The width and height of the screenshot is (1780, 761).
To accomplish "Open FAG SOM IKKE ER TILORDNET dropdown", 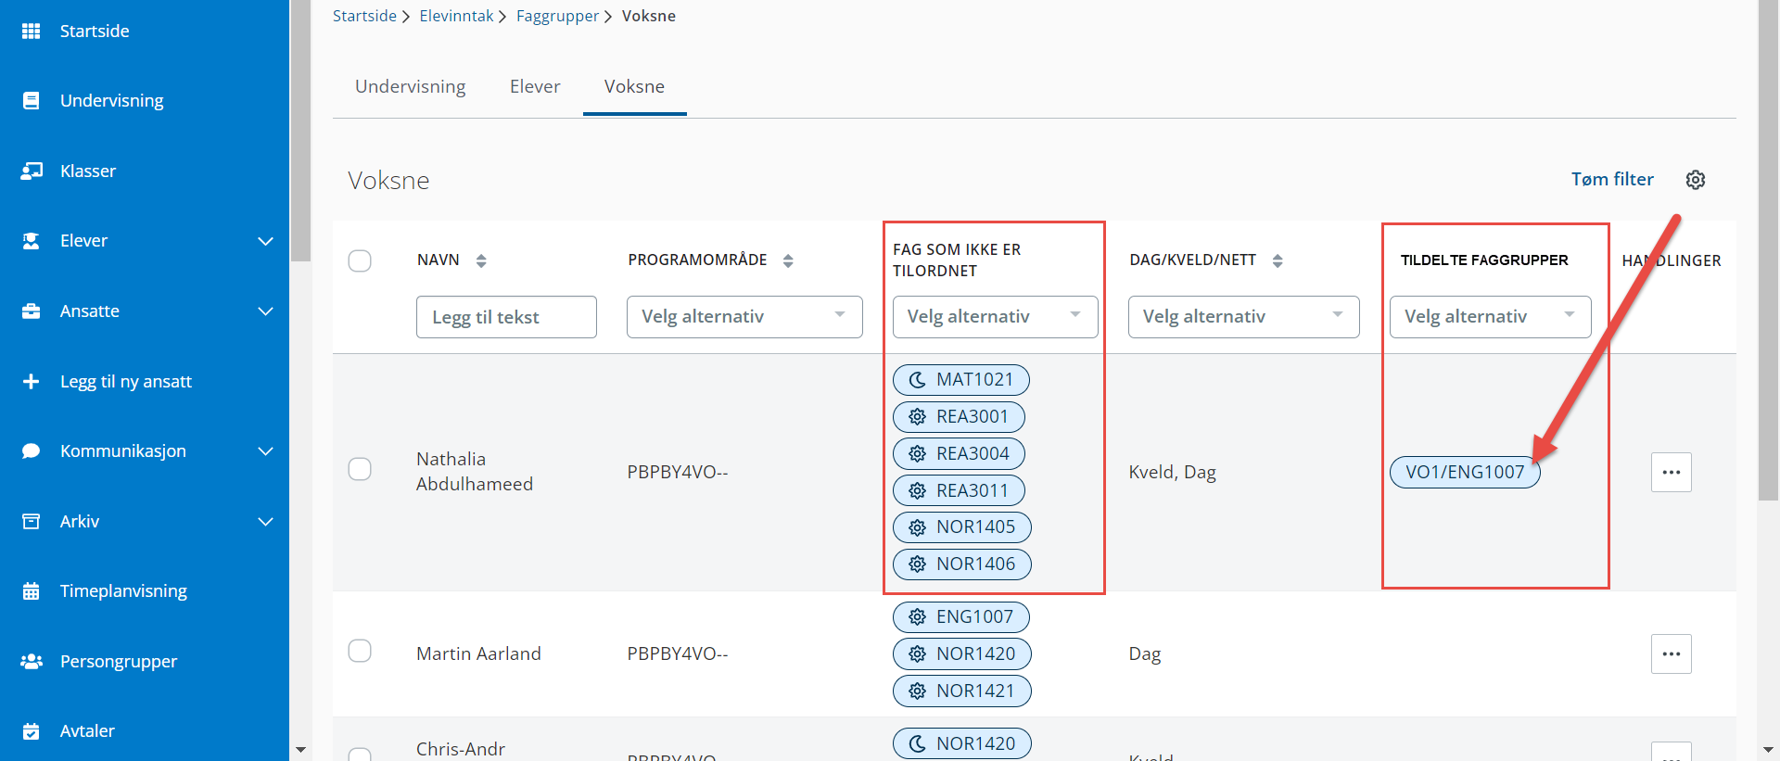I will tap(995, 317).
